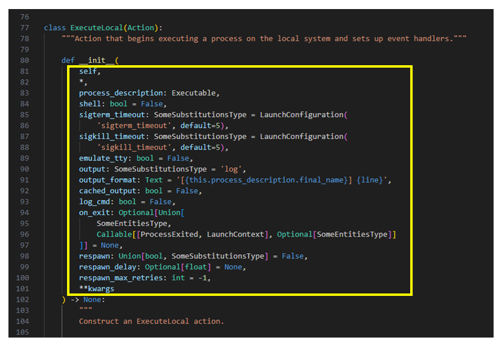
Task: Click the respawn_delay parameter
Action: point(108,268)
